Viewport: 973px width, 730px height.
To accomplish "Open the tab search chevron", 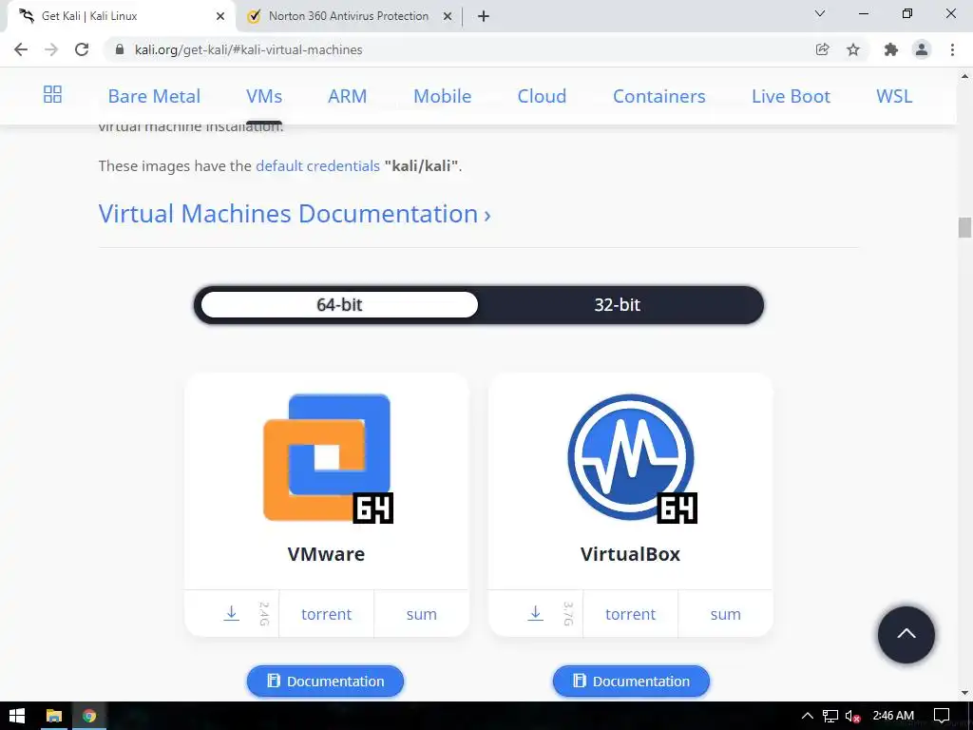I will click(x=820, y=13).
